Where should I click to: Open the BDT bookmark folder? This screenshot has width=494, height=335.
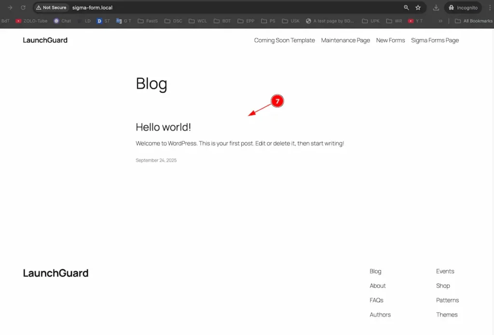[x=222, y=21]
